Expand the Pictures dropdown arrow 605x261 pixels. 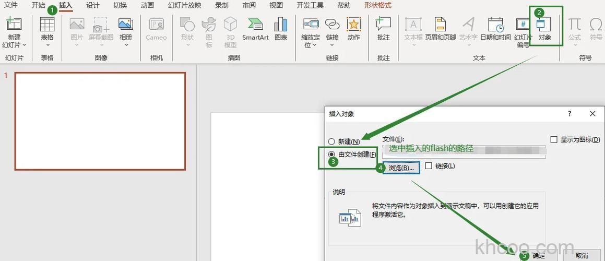[x=77, y=45]
